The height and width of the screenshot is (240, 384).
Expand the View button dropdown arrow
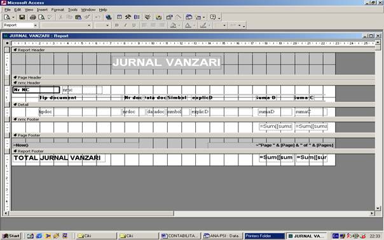[13, 17]
